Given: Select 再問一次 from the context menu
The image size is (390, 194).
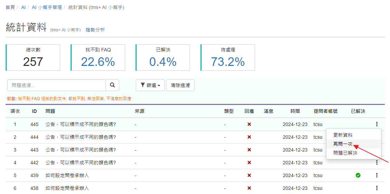Looking at the screenshot, I should click(x=343, y=144).
